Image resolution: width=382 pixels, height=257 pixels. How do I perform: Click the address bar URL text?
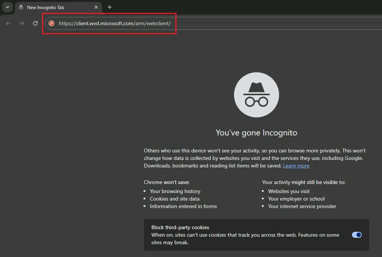tap(115, 23)
